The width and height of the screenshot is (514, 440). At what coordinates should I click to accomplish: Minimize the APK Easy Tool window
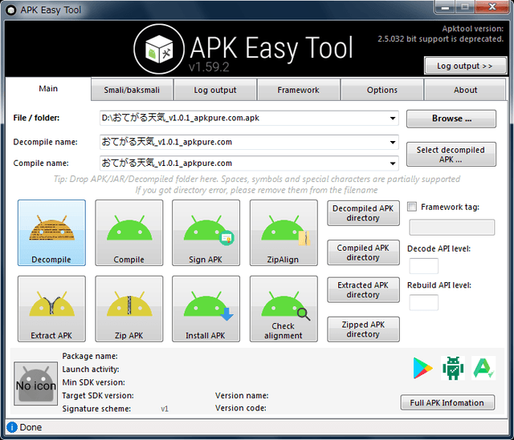tap(445, 7)
